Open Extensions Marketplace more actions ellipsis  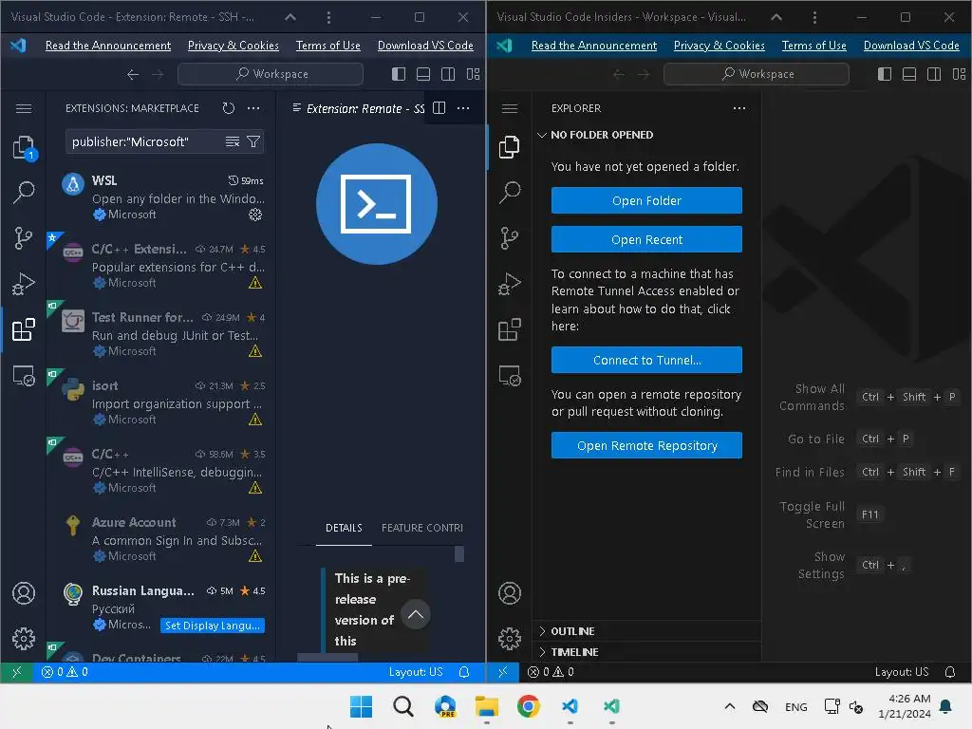253,108
